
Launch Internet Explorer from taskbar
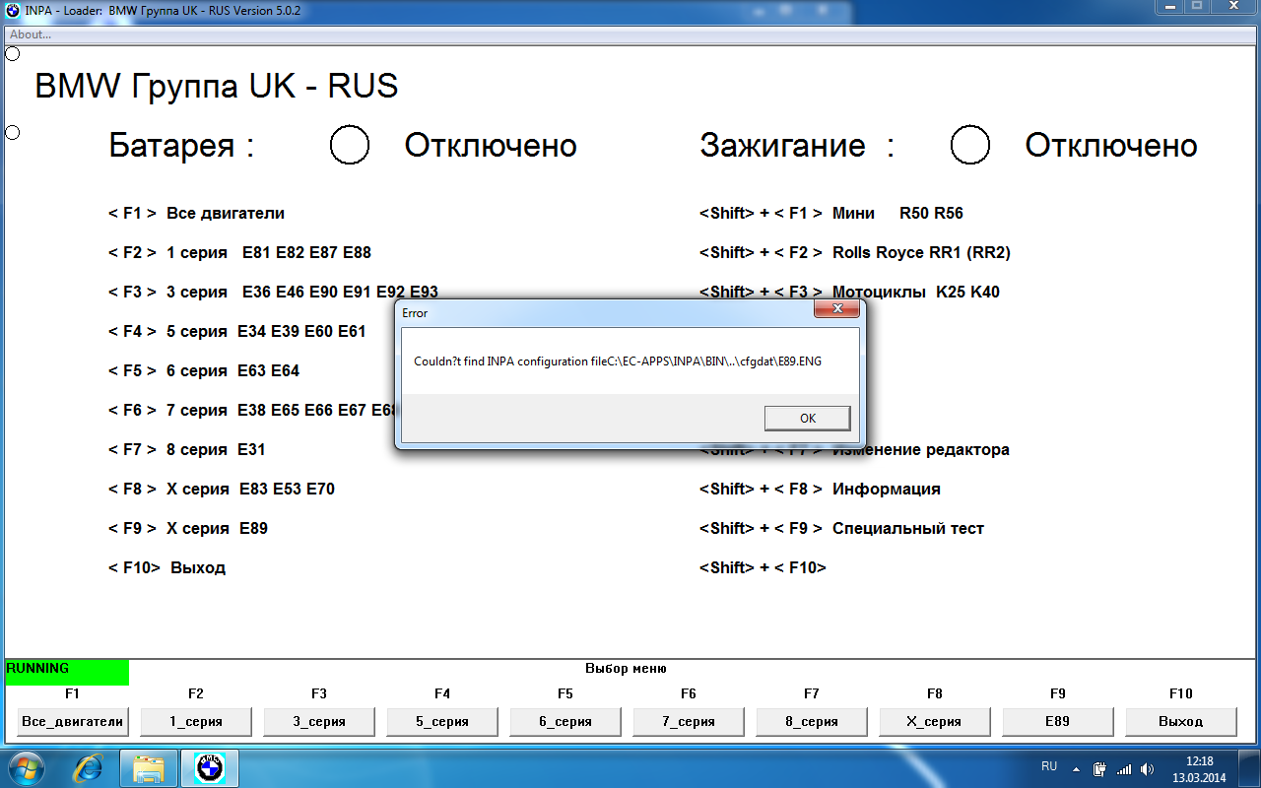[x=88, y=768]
